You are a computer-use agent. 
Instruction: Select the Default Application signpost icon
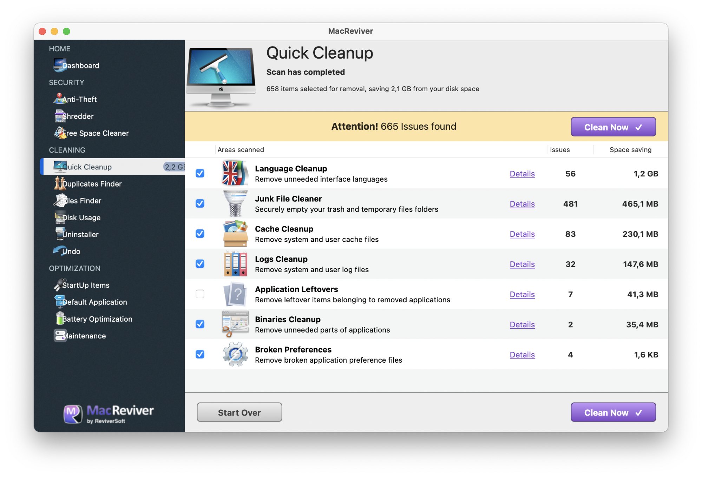point(60,302)
